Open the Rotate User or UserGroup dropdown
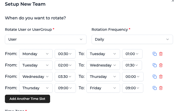This screenshot has width=174, height=111. pos(45,39)
